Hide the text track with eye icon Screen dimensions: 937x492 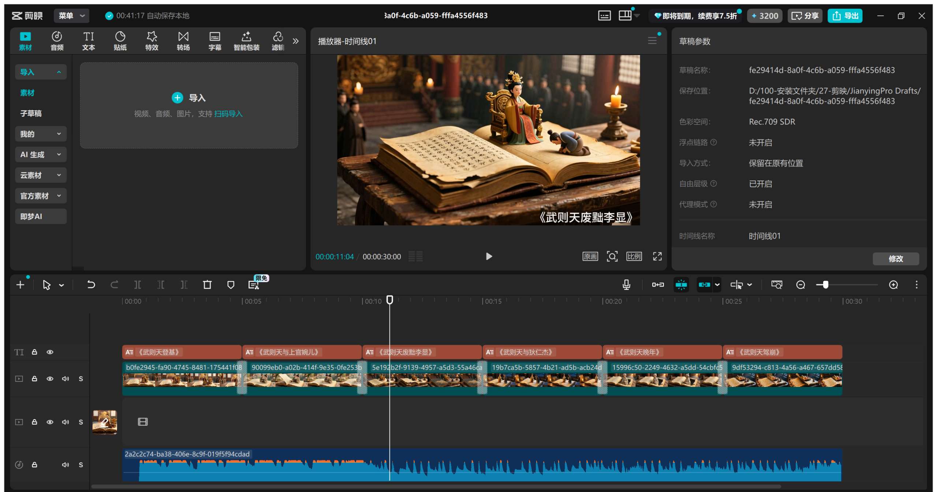coord(50,352)
